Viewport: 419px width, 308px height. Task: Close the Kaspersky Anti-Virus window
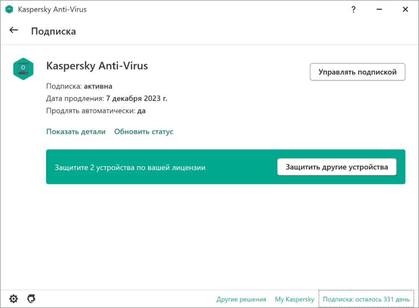coord(405,9)
